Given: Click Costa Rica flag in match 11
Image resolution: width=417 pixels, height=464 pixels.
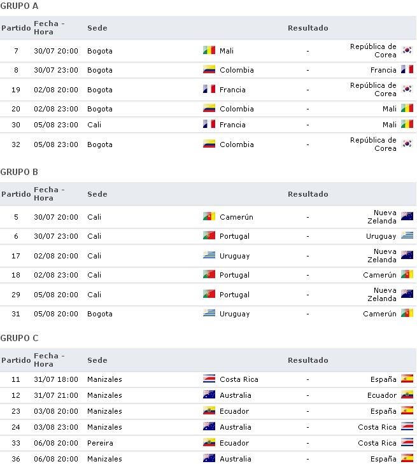Looking at the screenshot, I should coord(209,379).
